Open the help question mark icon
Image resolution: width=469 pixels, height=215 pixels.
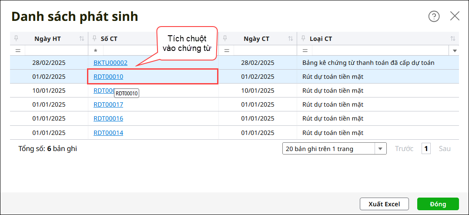coord(434,17)
